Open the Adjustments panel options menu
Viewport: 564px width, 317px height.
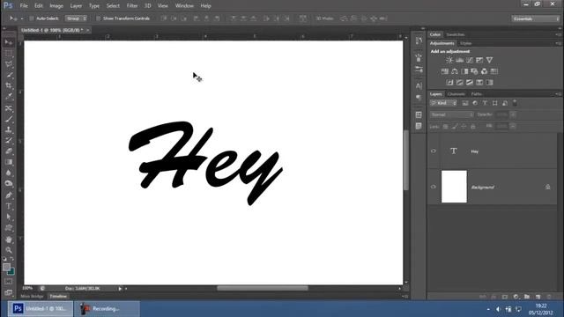click(x=558, y=43)
